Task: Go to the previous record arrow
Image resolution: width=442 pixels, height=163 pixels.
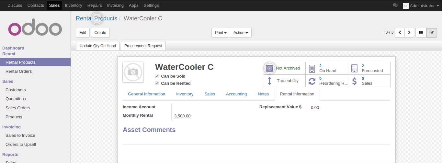Action: pyautogui.click(x=400, y=33)
